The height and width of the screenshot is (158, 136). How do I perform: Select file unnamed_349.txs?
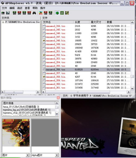coord(55,44)
